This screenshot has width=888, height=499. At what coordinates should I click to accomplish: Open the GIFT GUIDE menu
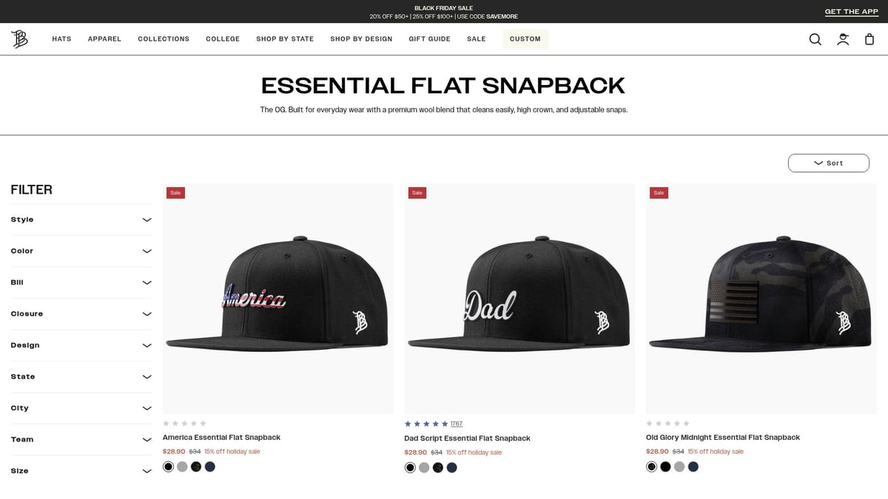pyautogui.click(x=429, y=39)
